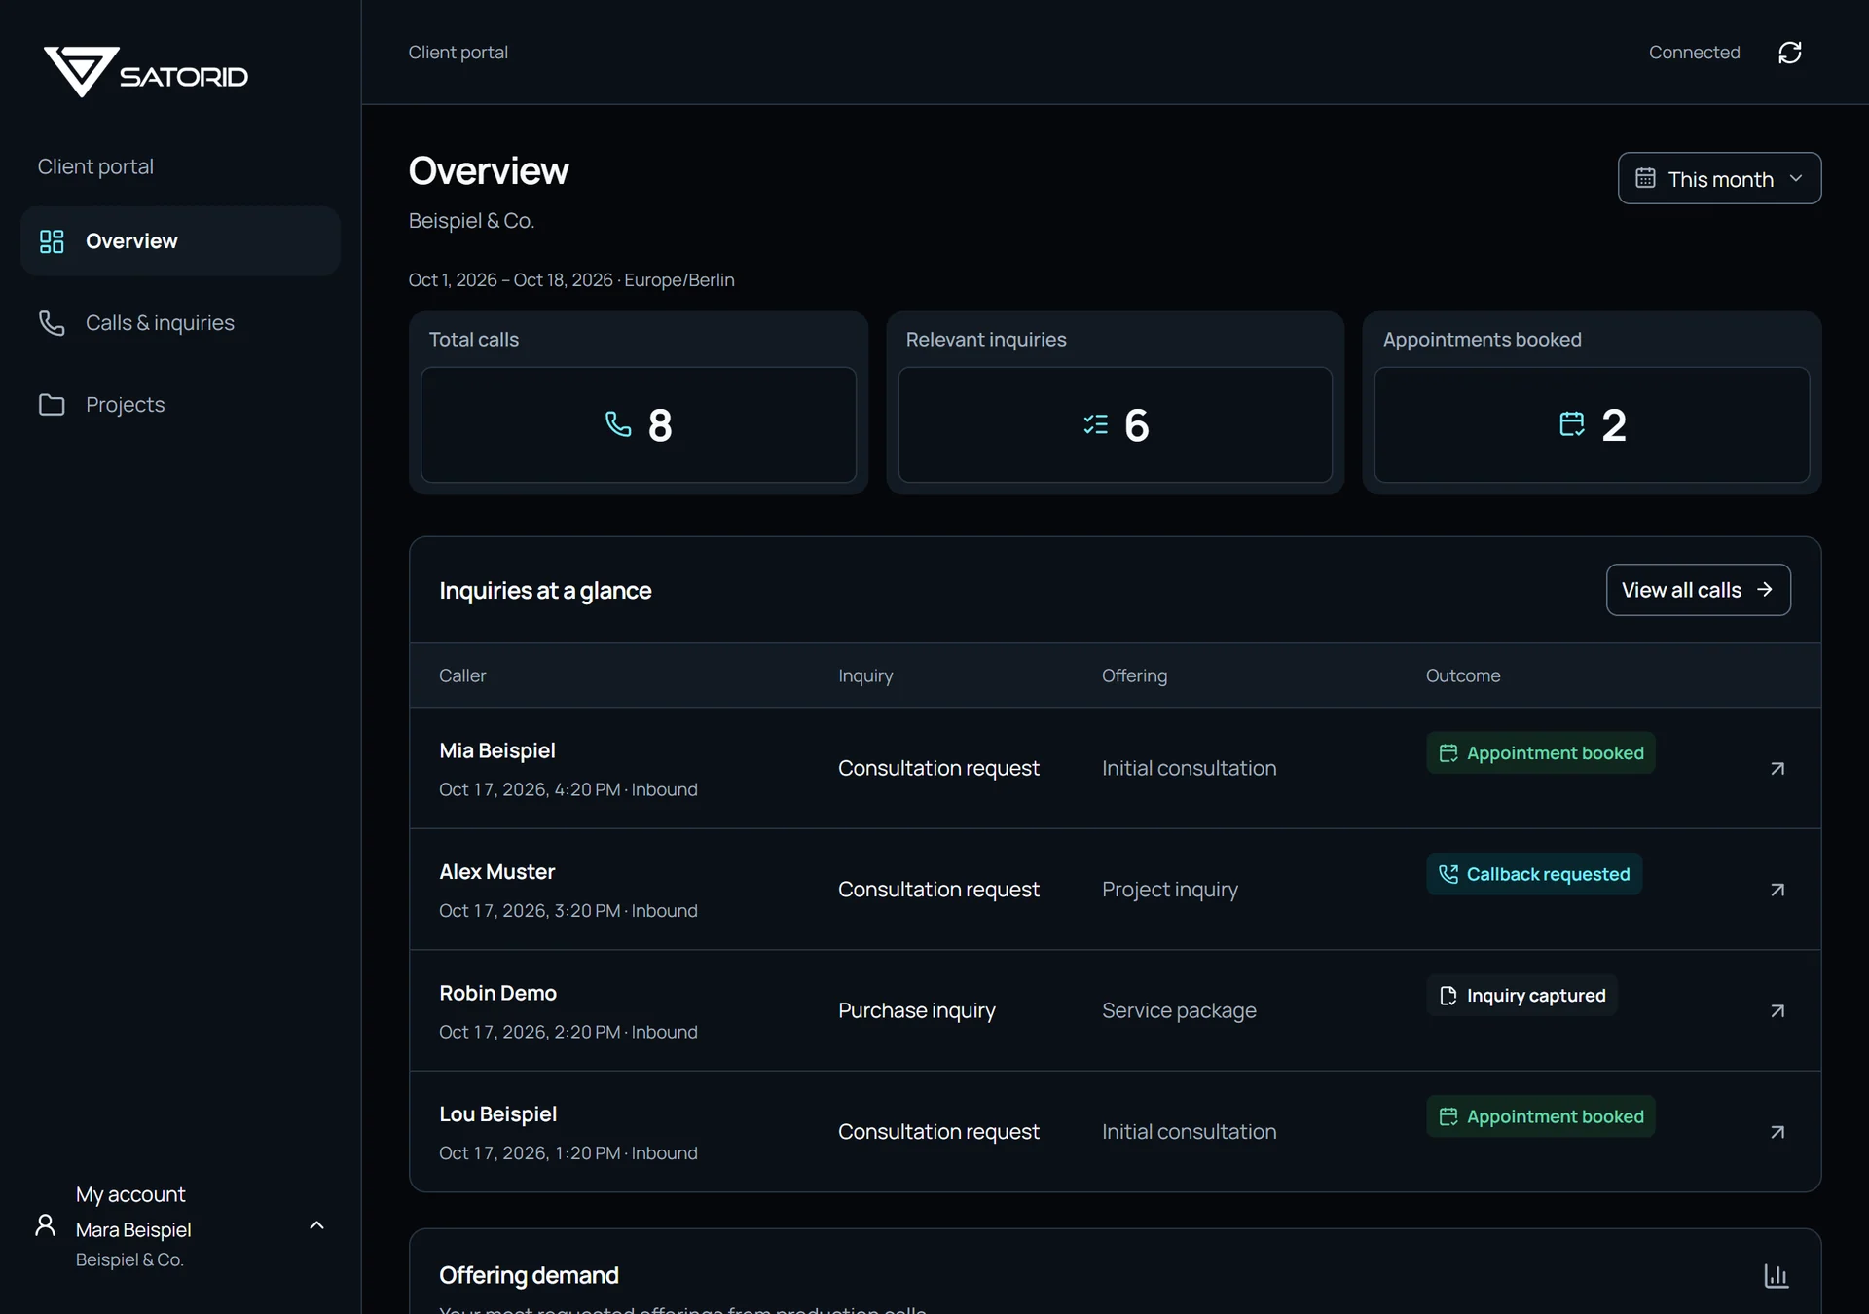Image resolution: width=1869 pixels, height=1314 pixels.
Task: Click the user avatar icon in My account
Action: [x=45, y=1225]
